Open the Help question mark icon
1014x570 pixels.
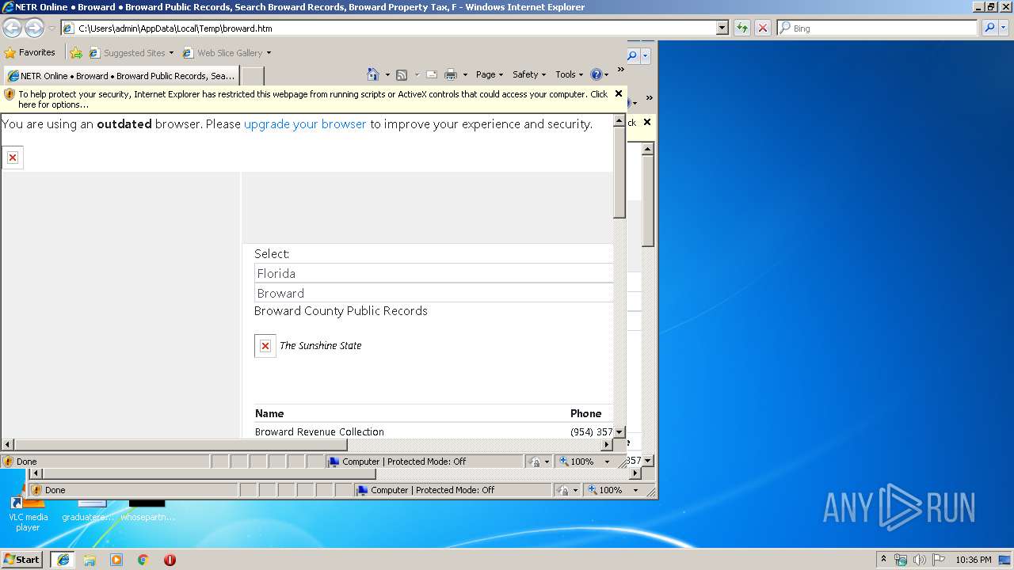click(x=596, y=74)
